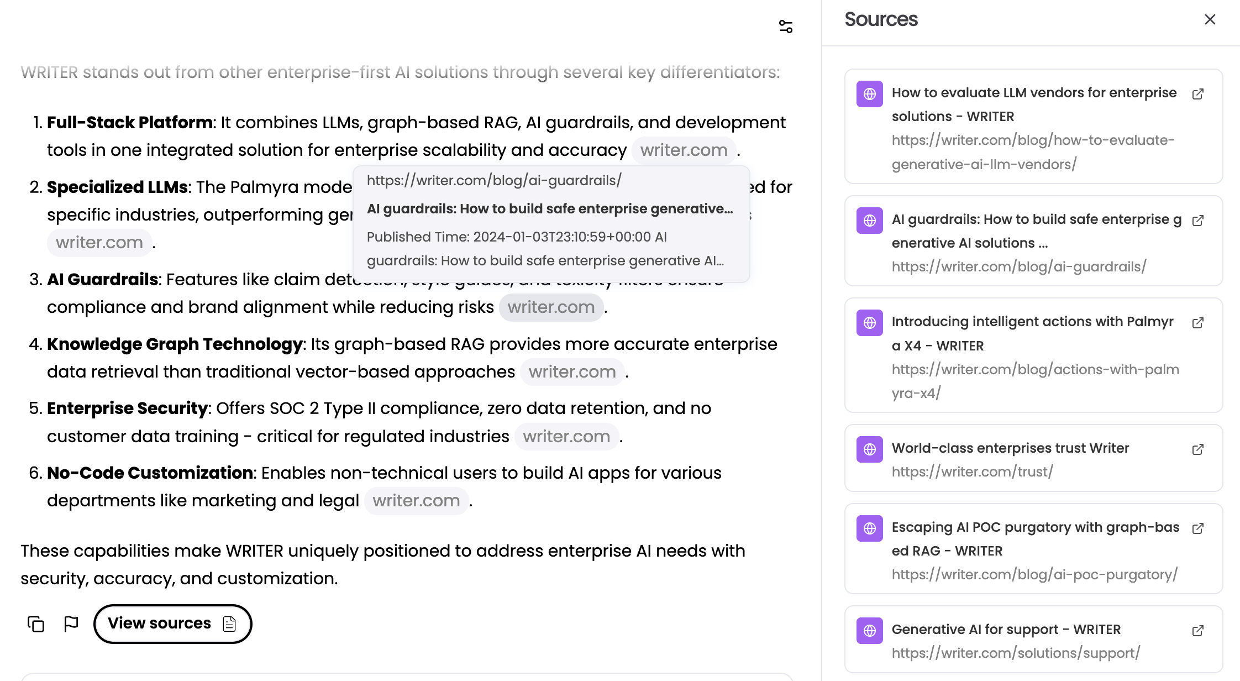Click writer.com citation after Specialized LLMs item
1240x681 pixels.
coord(99,243)
